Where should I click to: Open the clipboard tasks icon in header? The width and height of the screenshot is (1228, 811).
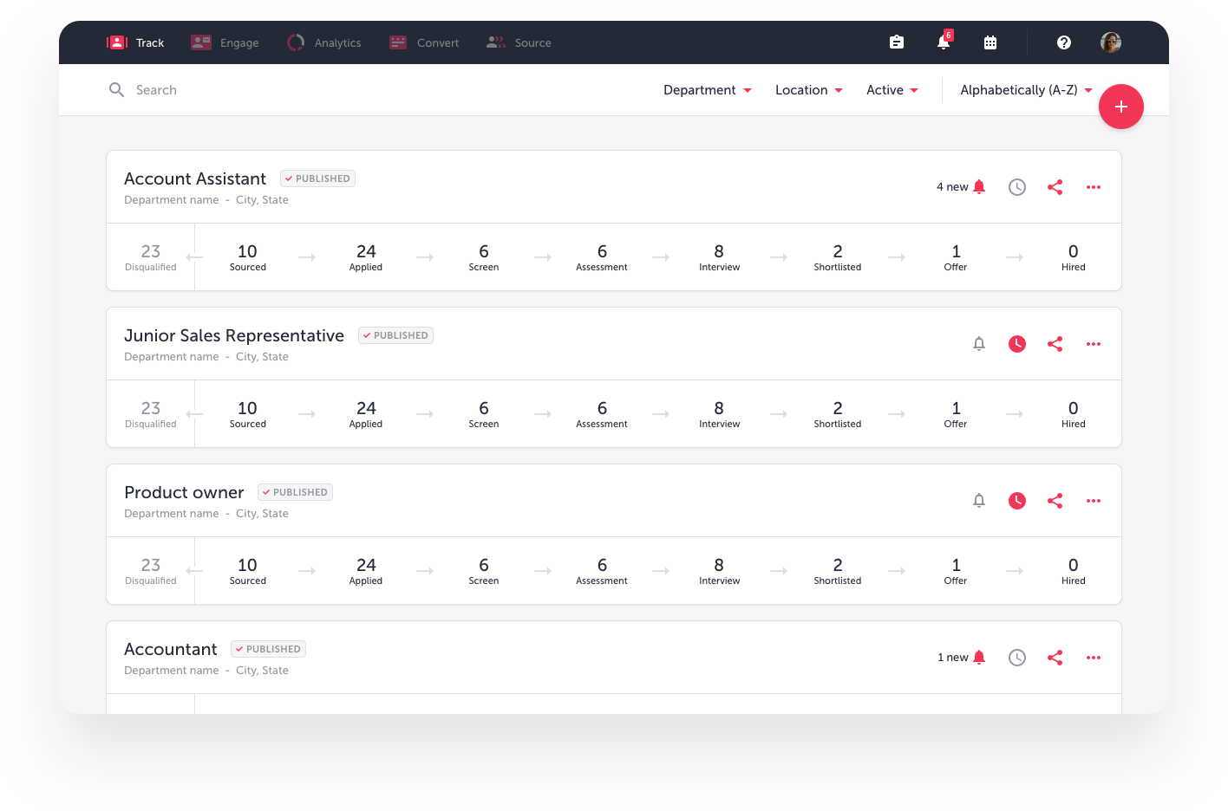coord(897,42)
